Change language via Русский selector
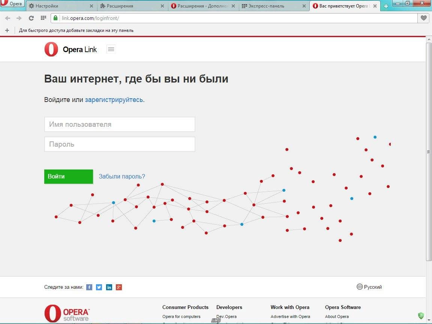Screen dimensions: 432x324 (x=369, y=287)
